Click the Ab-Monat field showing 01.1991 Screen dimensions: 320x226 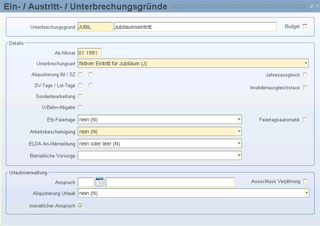(x=90, y=53)
